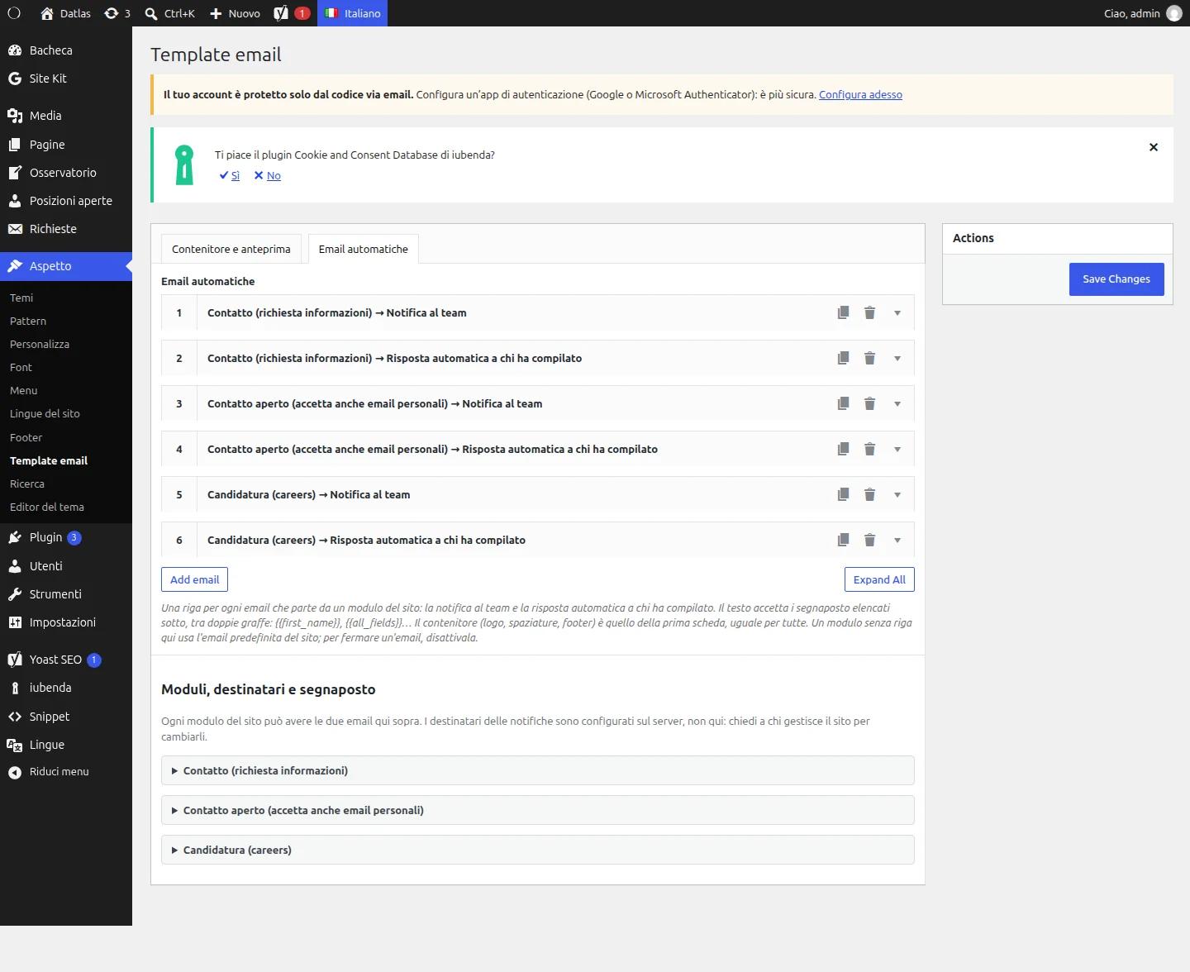
Task: Open the Yoast SEO icon in admin bar
Action: click(292, 13)
